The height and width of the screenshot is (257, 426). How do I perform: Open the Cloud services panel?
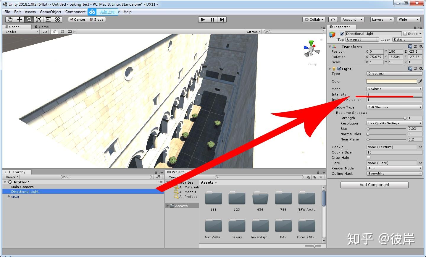tap(333, 20)
